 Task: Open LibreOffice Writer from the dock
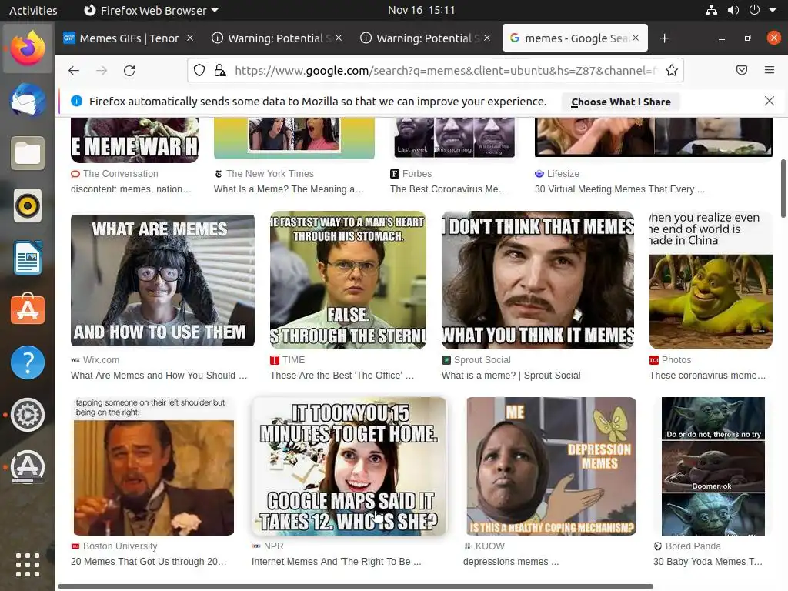pyautogui.click(x=28, y=258)
